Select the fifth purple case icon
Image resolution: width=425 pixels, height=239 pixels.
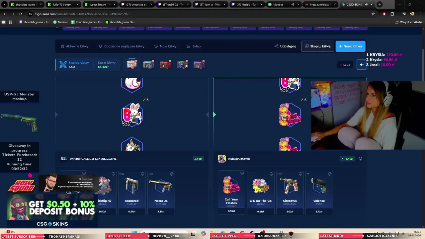[199, 64]
